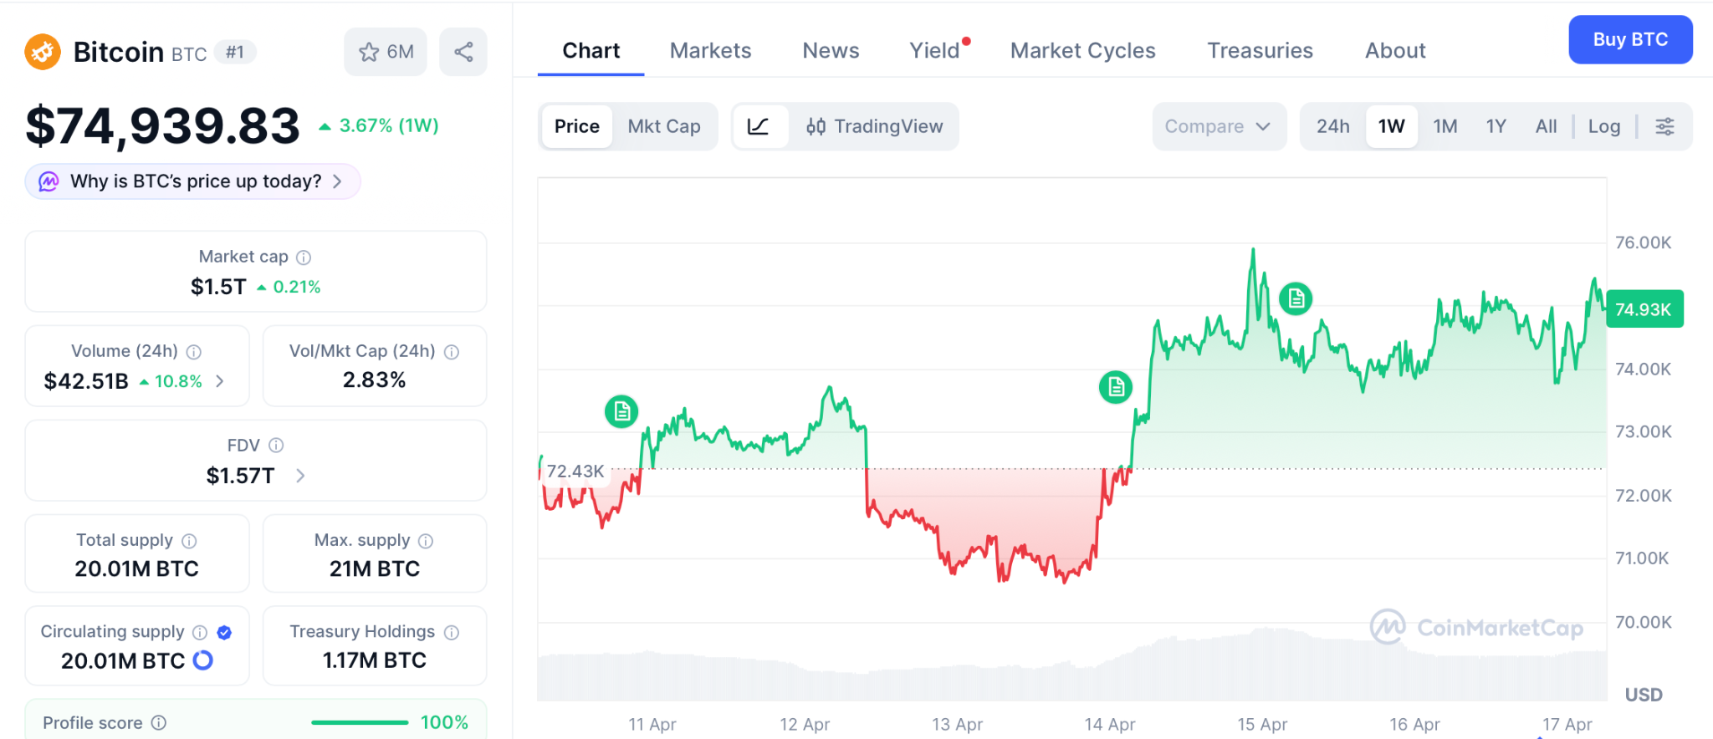Open the news marker near 14 Apr

1115,387
